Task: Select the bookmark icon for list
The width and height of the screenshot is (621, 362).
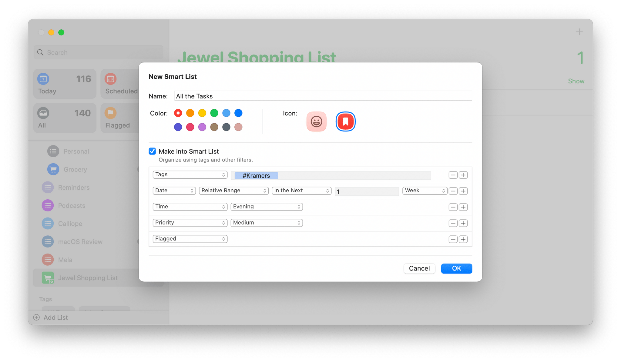Action: [345, 121]
